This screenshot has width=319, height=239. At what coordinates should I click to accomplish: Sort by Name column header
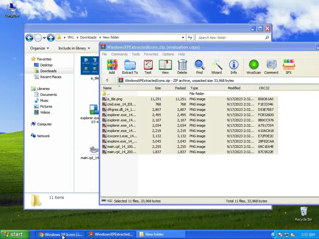[119, 88]
